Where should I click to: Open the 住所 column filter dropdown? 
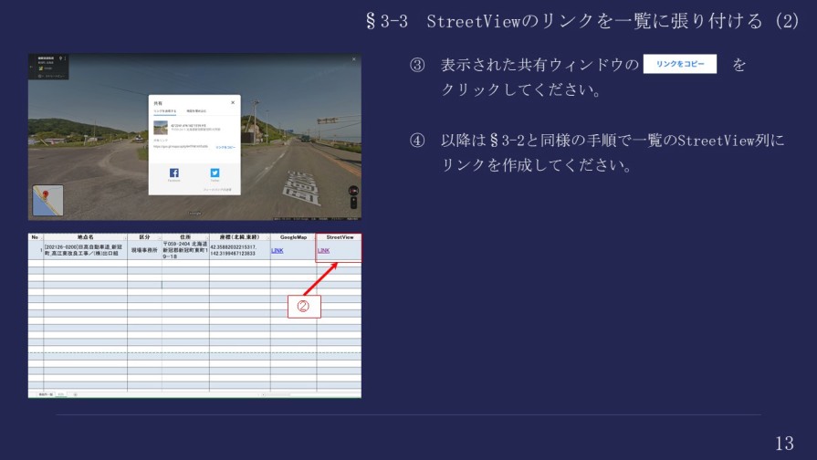tap(205, 237)
